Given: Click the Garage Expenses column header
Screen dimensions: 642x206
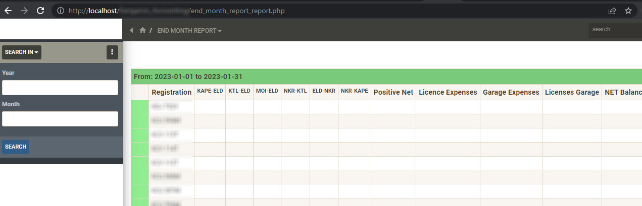Looking at the screenshot, I should 510,92.
